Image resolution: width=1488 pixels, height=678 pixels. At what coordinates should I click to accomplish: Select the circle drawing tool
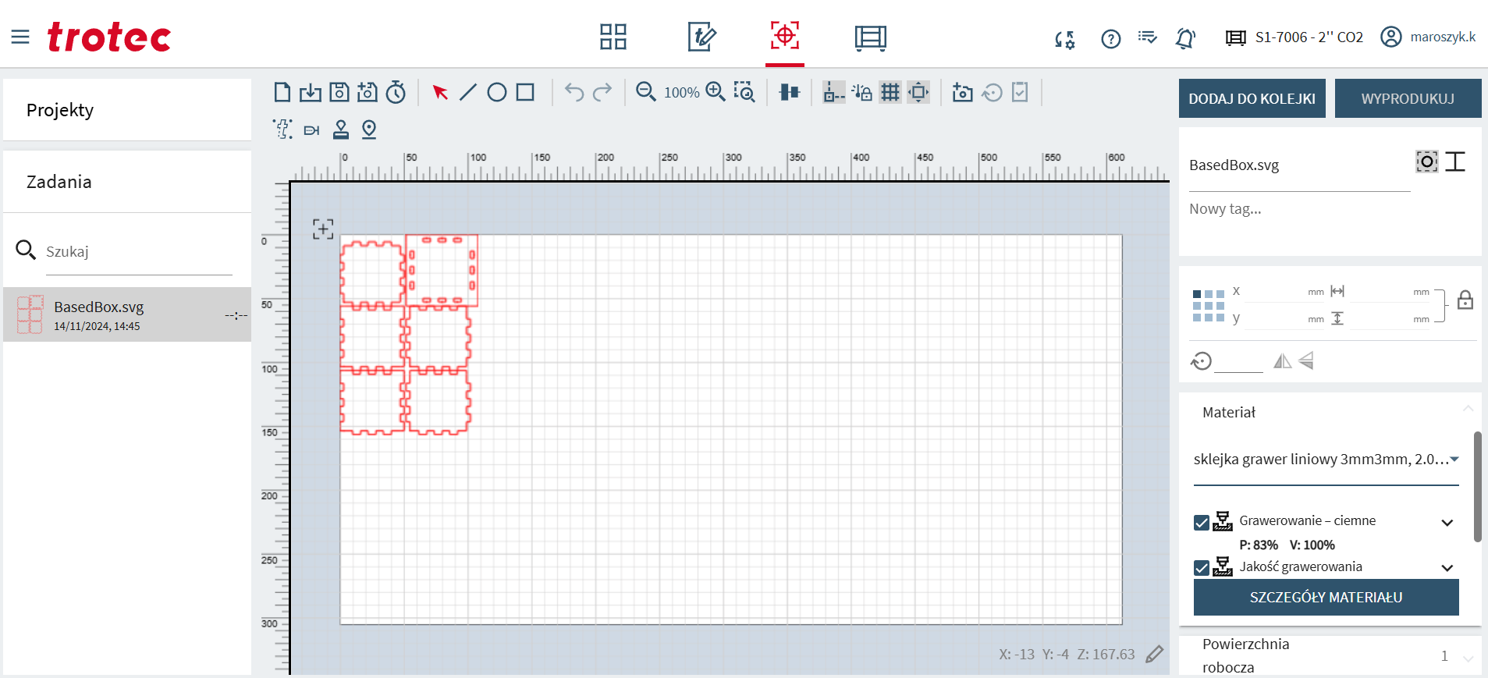tap(497, 92)
